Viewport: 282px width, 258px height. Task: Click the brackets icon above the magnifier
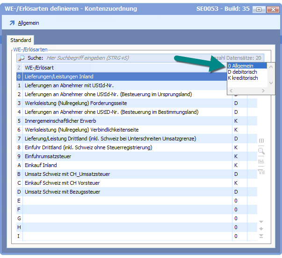[261, 141]
